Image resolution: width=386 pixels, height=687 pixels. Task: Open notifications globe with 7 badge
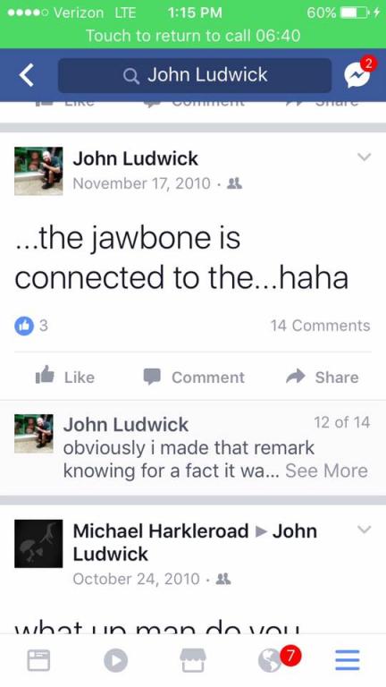coord(271,660)
